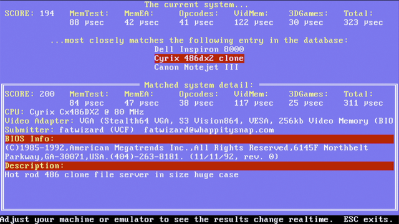Click the 'Matched system detail:' title

point(199,85)
